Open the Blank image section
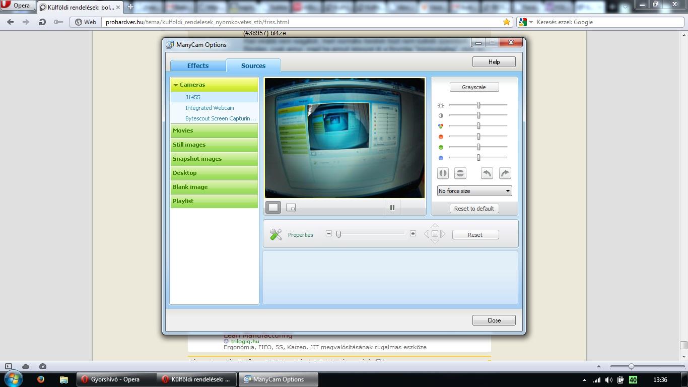Image resolution: width=688 pixels, height=387 pixels. pyautogui.click(x=214, y=187)
